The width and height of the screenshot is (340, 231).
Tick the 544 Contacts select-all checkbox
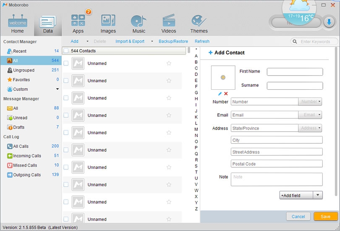[66, 51]
